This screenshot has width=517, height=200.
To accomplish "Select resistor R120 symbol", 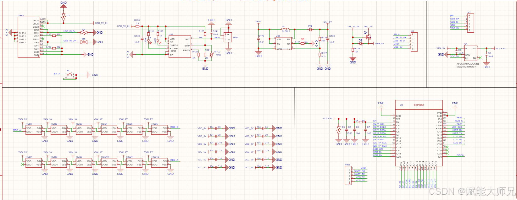I will click(x=137, y=26).
